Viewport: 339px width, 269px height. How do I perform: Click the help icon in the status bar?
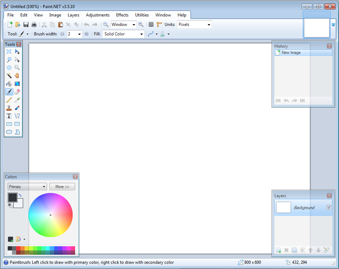[x=6, y=262]
